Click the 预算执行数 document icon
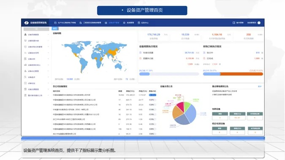This screenshot has height=160, width=285. point(140,58)
